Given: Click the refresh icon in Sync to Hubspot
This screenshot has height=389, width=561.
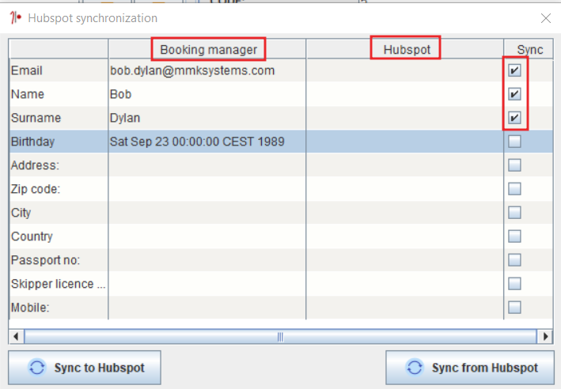Looking at the screenshot, I should point(37,368).
